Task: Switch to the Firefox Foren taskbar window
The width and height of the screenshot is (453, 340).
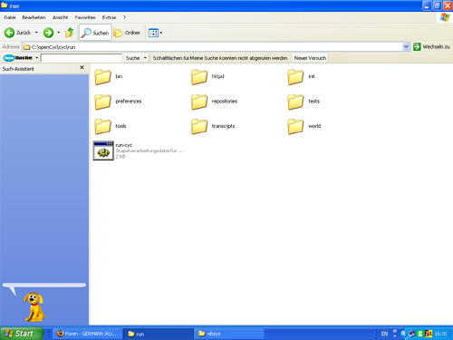Action: click(x=88, y=334)
